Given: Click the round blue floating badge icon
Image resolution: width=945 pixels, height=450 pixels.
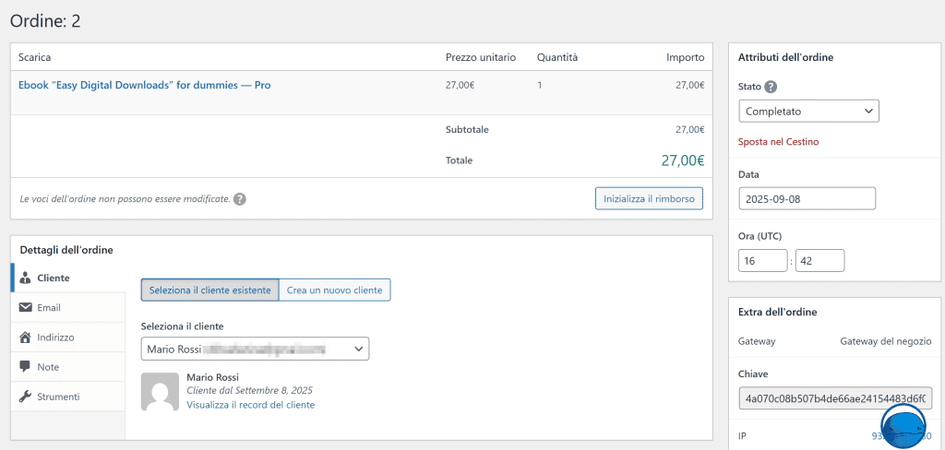Looking at the screenshot, I should 905,425.
